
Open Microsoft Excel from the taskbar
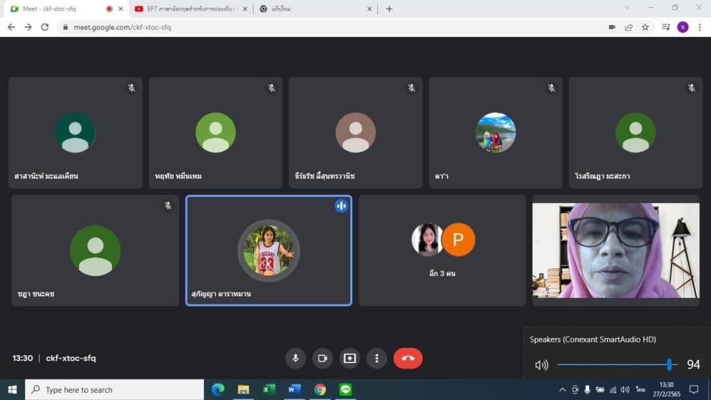pos(269,389)
